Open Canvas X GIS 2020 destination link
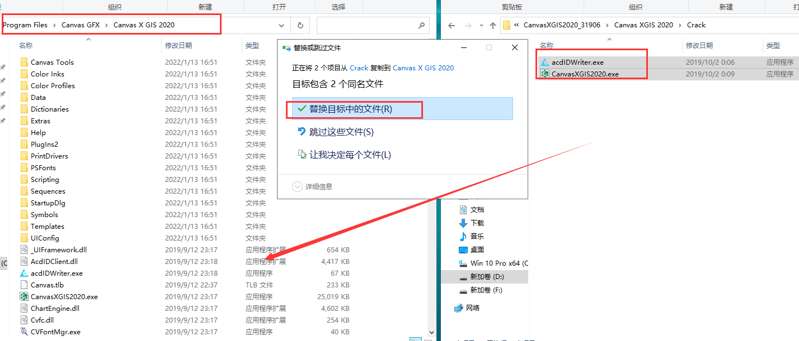The width and height of the screenshot is (799, 341). (x=424, y=68)
